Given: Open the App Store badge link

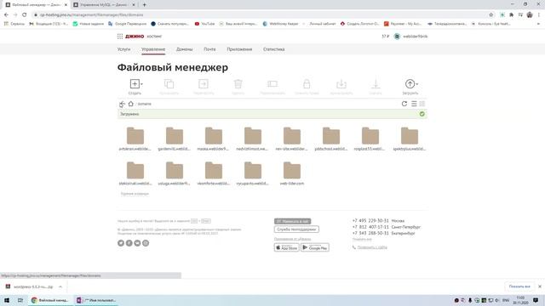Looking at the screenshot, I should pyautogui.click(x=286, y=247).
